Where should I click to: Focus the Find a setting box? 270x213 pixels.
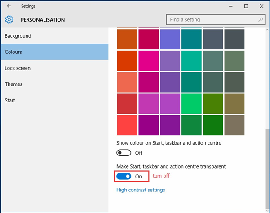(x=216, y=19)
